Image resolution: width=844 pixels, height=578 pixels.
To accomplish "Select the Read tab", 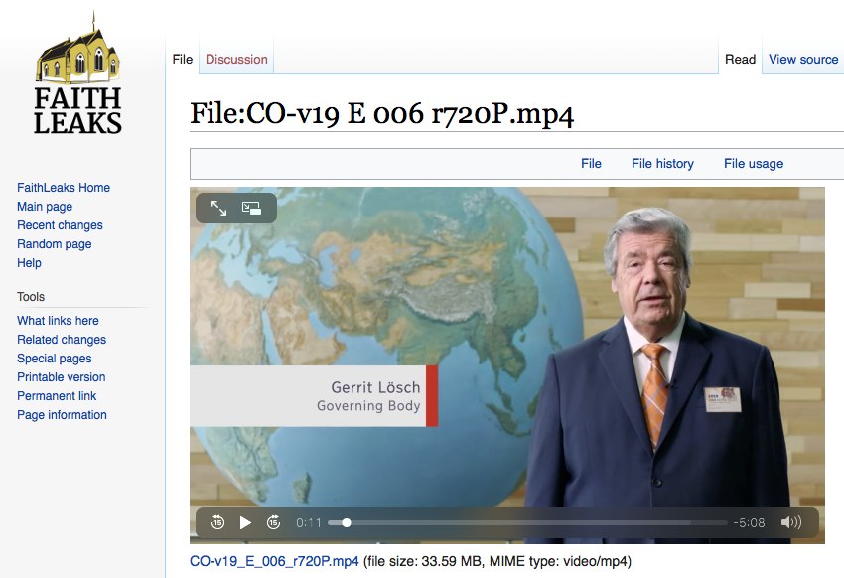I will 740,60.
